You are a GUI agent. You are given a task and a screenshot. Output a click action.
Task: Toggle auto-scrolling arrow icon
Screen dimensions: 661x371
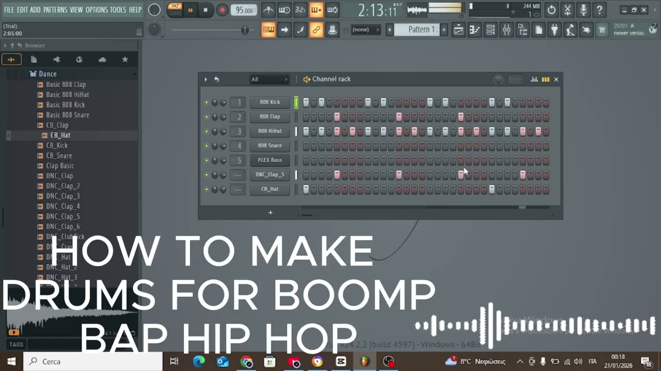284,30
